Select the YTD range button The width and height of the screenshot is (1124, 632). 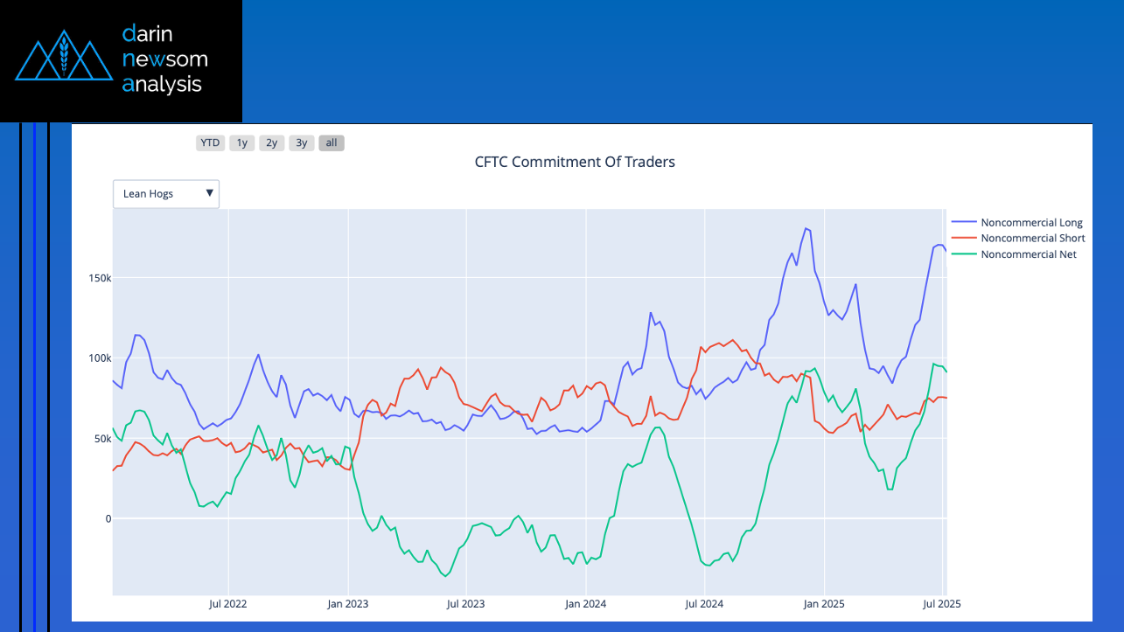pos(210,142)
